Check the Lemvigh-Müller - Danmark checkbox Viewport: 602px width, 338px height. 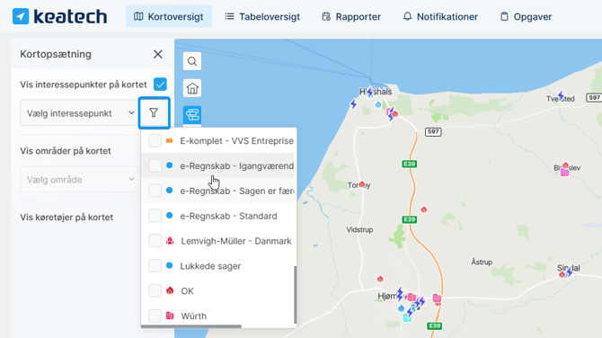pos(155,241)
